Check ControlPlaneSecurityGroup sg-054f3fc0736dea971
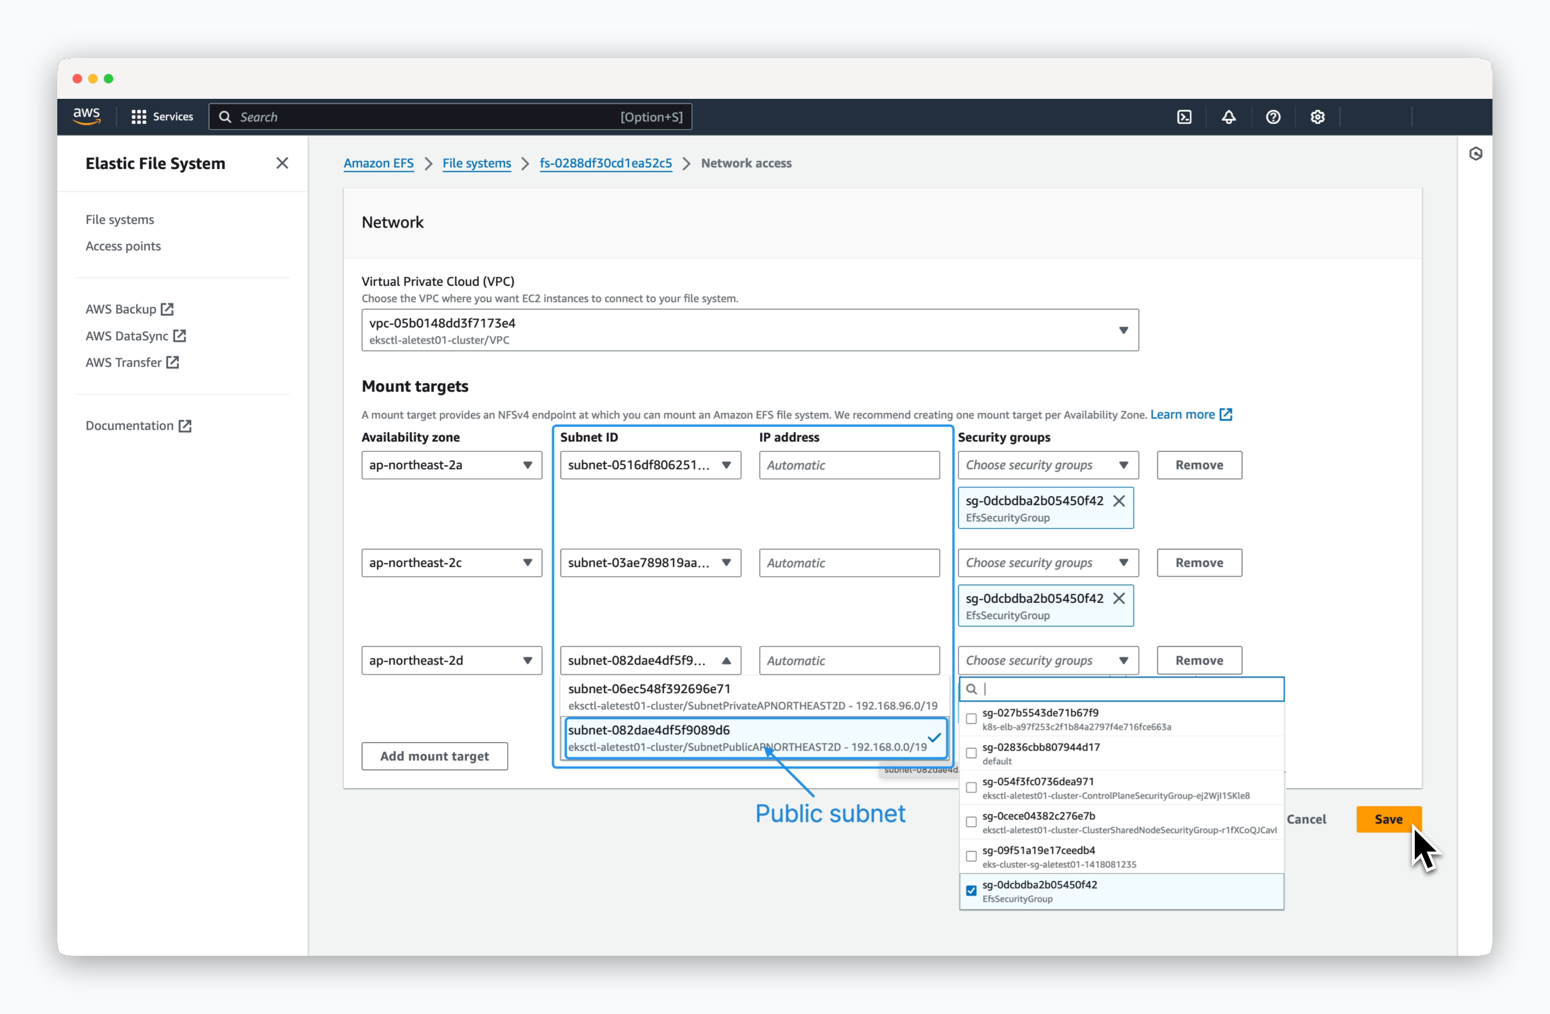This screenshot has width=1550, height=1014. (x=971, y=788)
